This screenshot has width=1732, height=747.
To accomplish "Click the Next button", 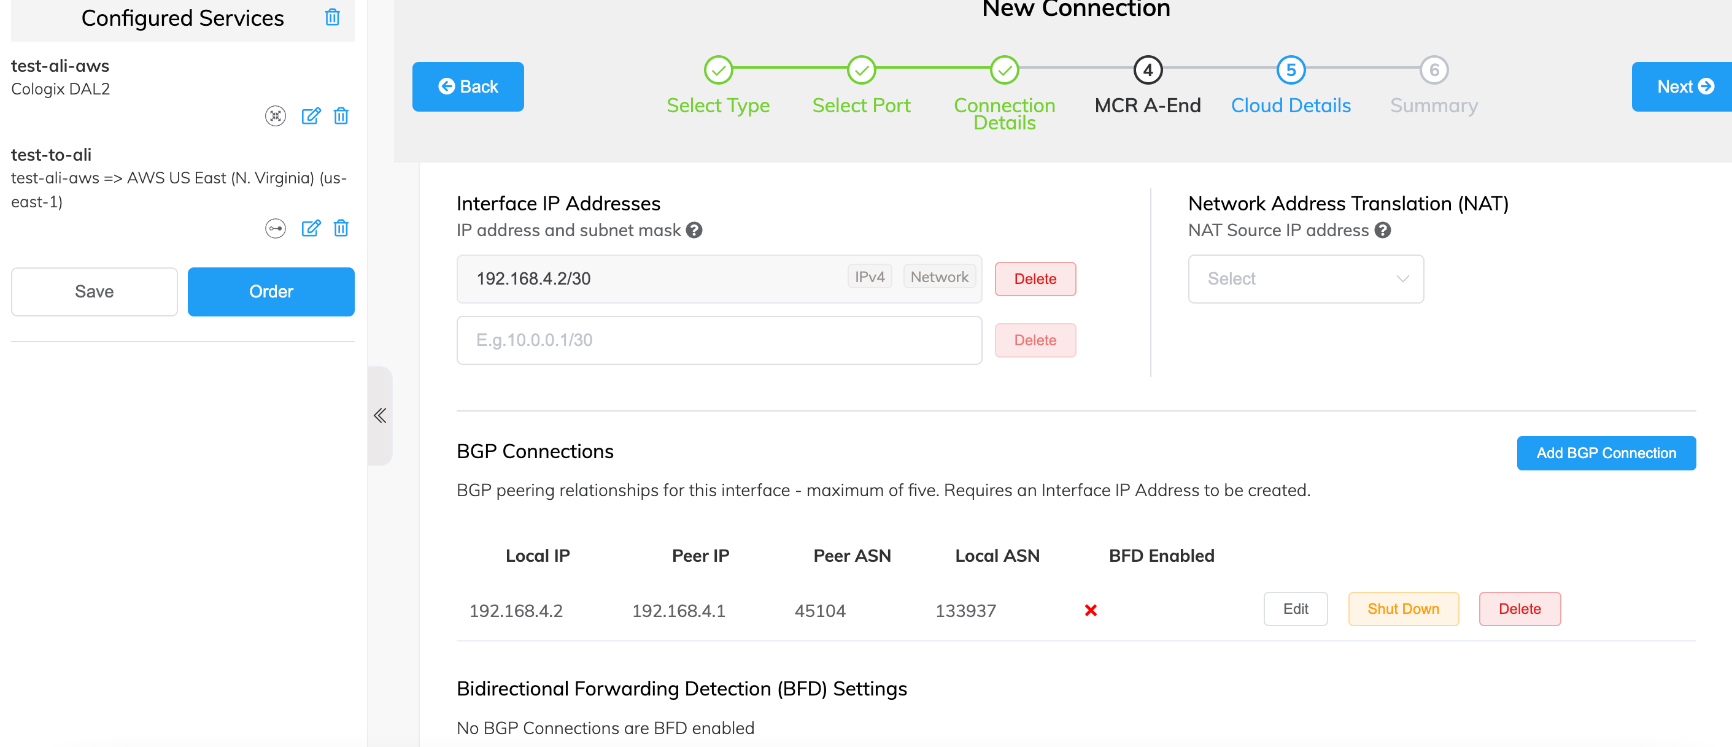I will click(x=1682, y=86).
